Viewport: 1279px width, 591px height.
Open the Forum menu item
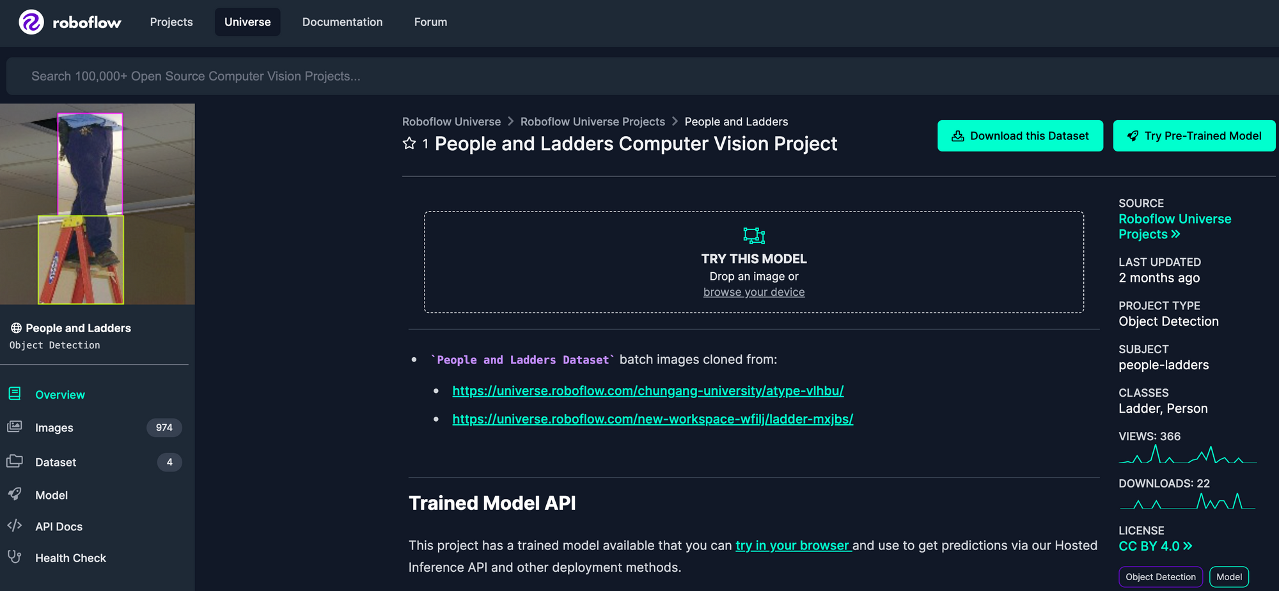430,22
